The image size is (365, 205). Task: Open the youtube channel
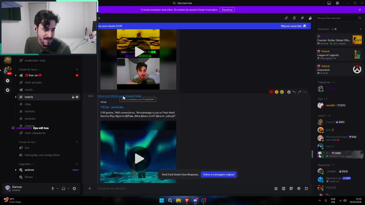[x=48, y=119]
